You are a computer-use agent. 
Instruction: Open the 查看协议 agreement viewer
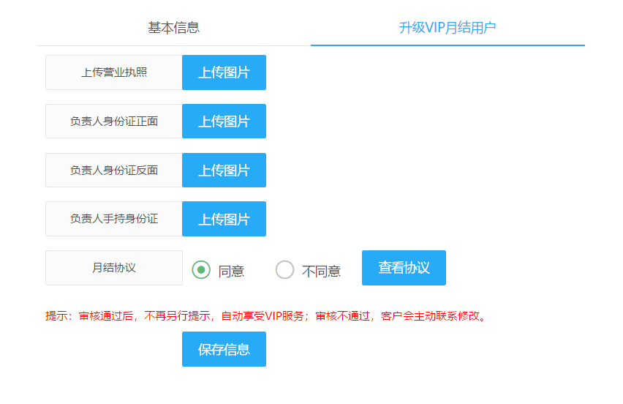[404, 268]
